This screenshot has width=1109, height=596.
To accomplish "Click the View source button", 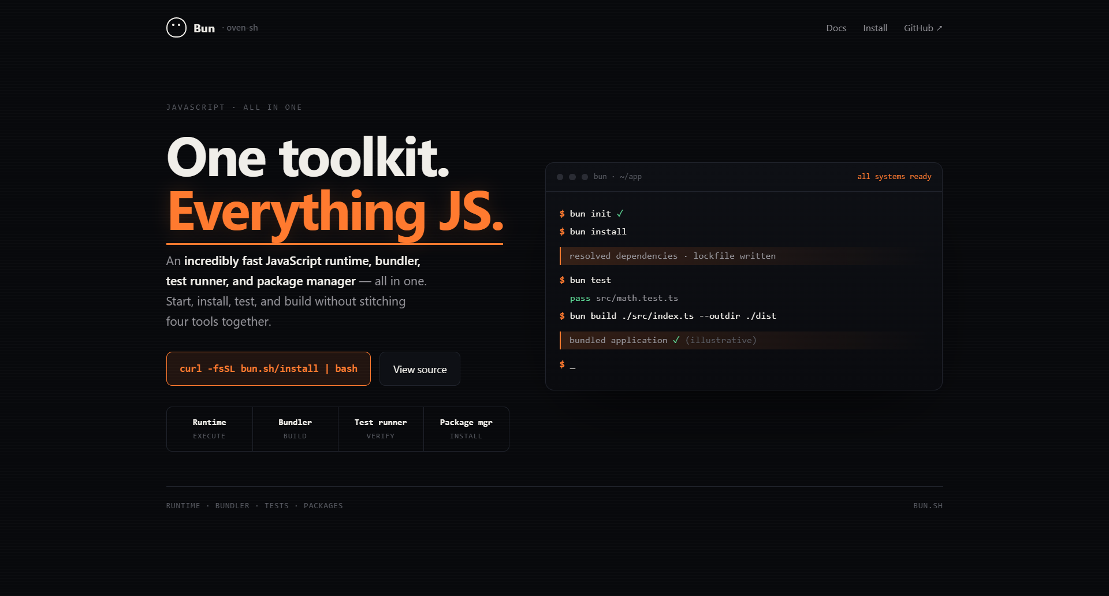I will [x=420, y=368].
